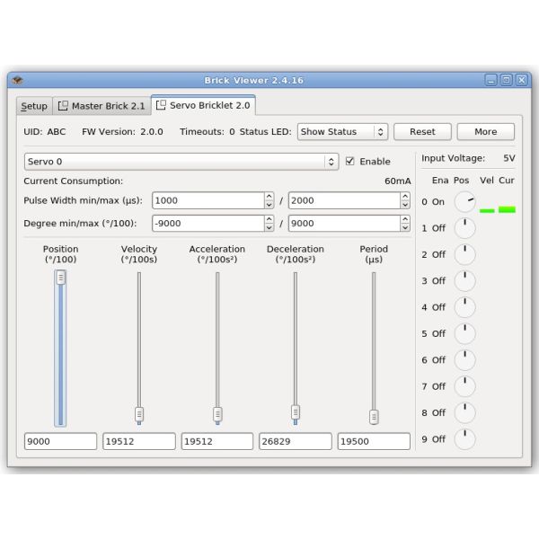
Task: Decrease degree maximum with down arrow
Action: pyautogui.click(x=405, y=227)
